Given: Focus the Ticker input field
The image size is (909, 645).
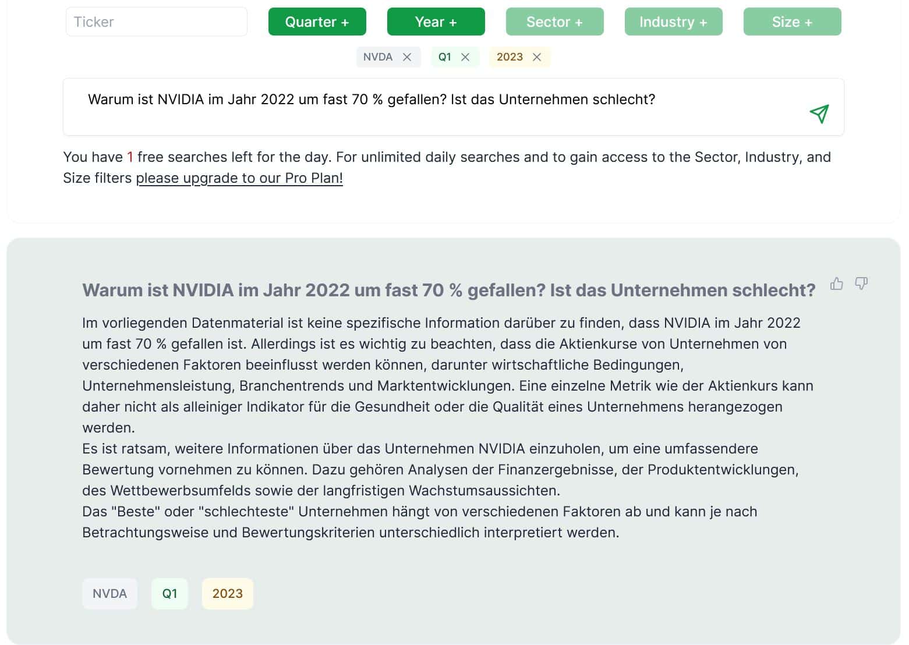Looking at the screenshot, I should point(157,22).
